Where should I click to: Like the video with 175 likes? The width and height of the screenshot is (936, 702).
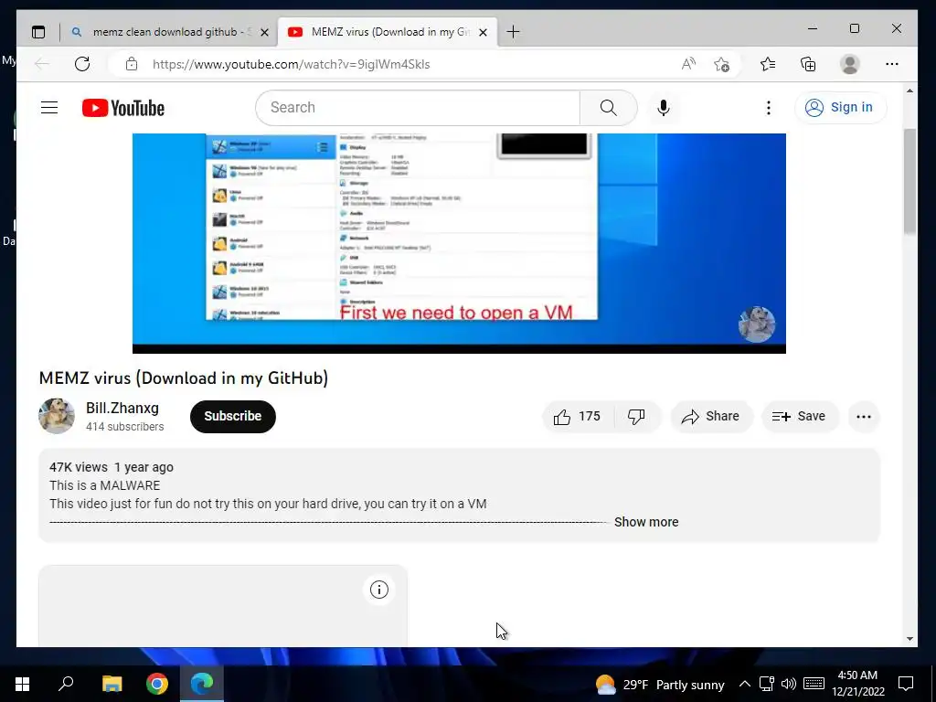click(x=578, y=417)
